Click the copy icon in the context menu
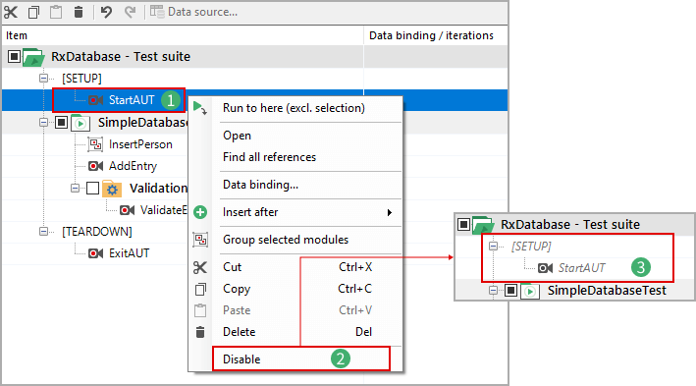This screenshot has height=386, width=696. click(200, 289)
